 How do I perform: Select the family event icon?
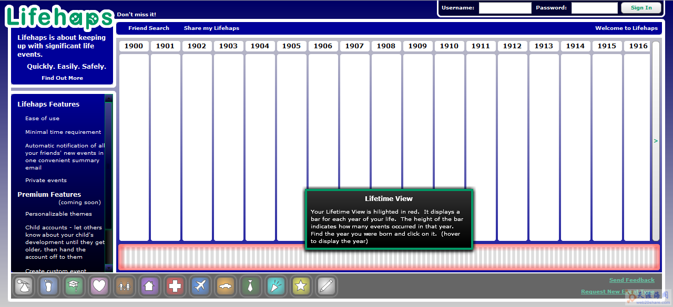[125, 286]
